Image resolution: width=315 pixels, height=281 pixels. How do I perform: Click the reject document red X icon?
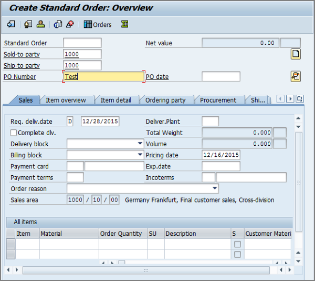coord(70,24)
